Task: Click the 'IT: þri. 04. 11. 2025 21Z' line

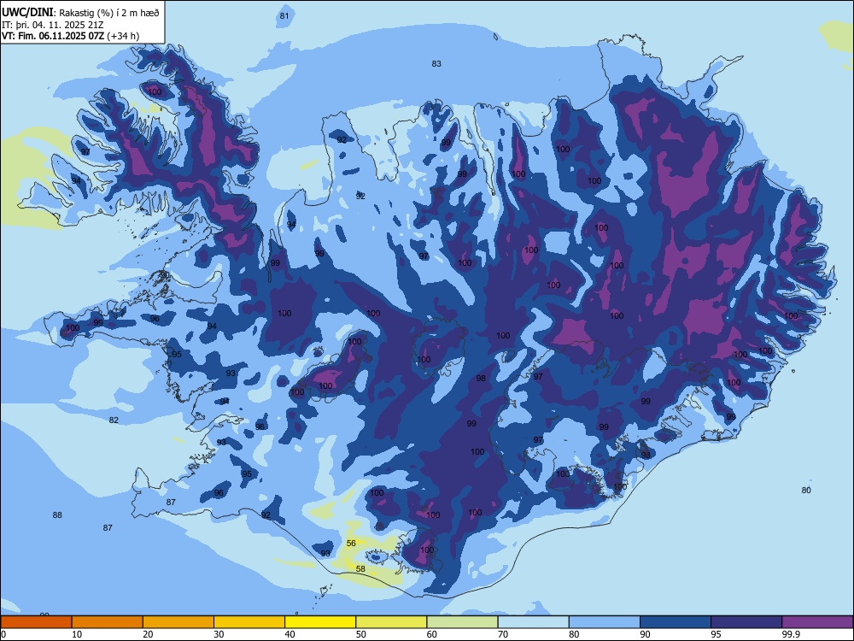Action: [53, 25]
